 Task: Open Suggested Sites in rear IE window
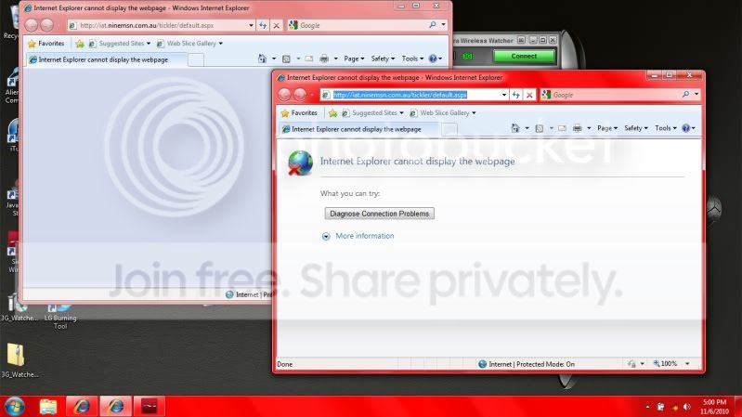pyautogui.click(x=121, y=44)
